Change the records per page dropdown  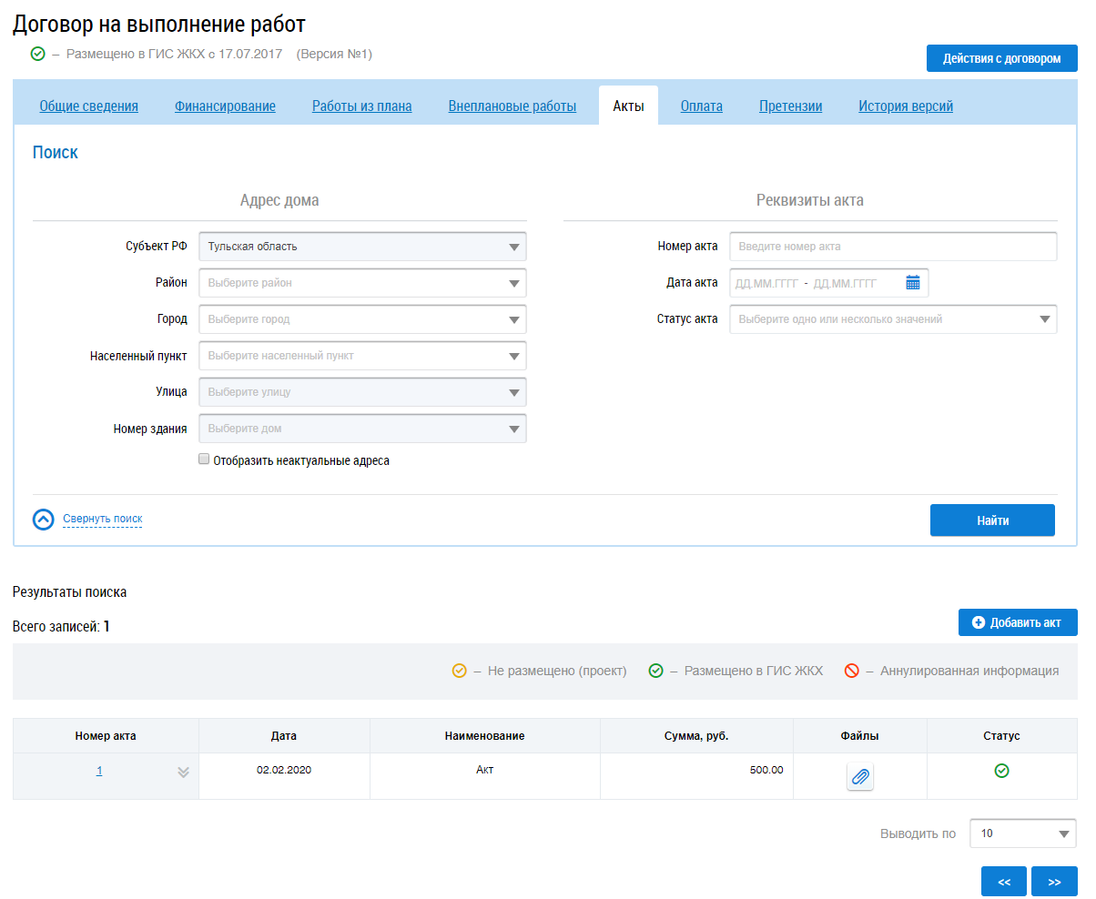1022,833
